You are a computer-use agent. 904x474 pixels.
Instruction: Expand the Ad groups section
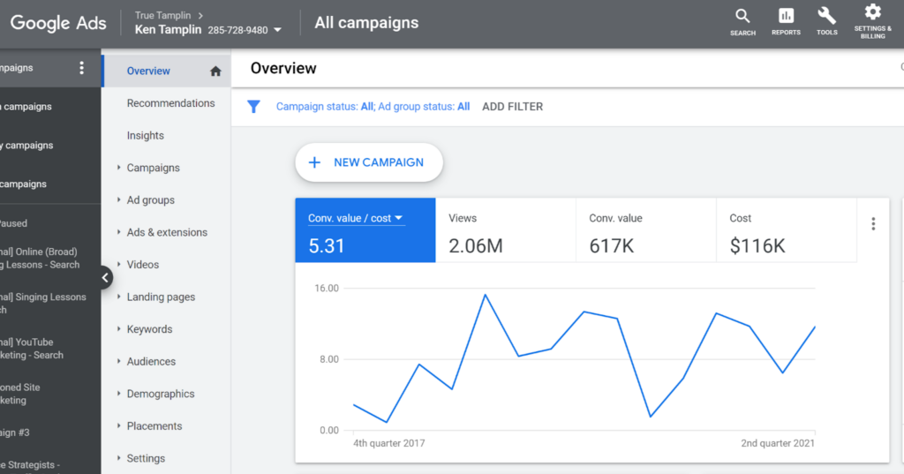119,200
